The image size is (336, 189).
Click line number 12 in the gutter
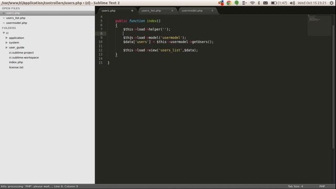pyautogui.click(x=100, y=50)
